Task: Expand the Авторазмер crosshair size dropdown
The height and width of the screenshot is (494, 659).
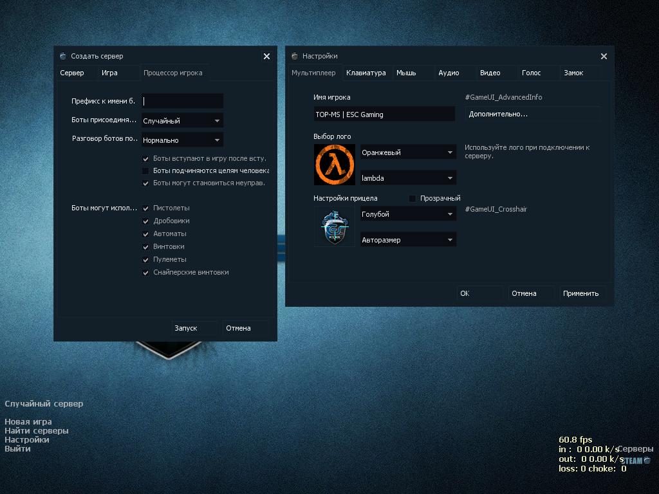Action: pyautogui.click(x=407, y=240)
